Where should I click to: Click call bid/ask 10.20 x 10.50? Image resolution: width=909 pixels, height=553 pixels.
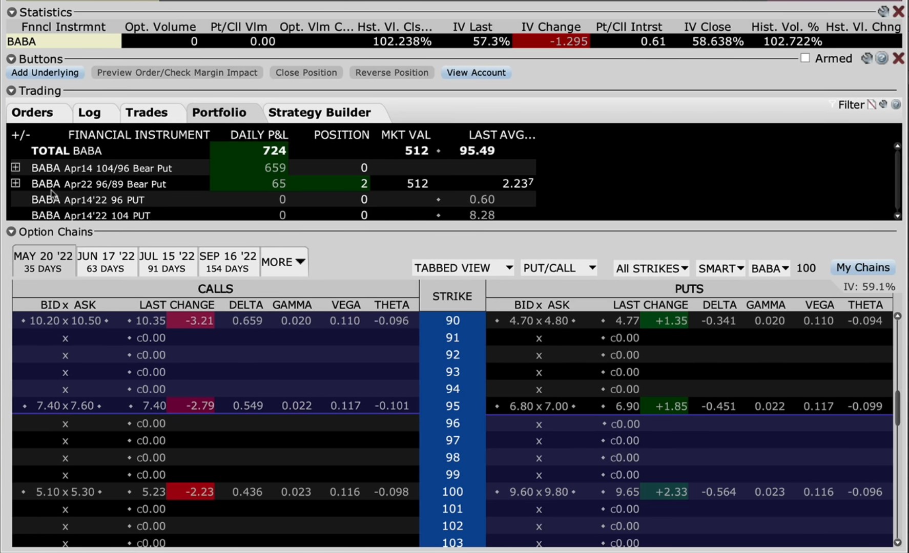click(65, 321)
